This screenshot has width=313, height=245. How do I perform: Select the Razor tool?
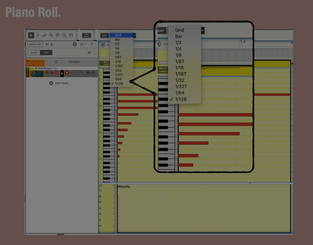(x=51, y=35)
